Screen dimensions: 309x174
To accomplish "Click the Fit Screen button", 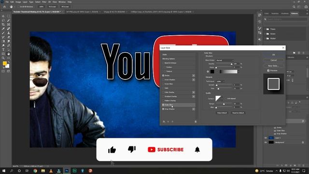I will tap(52, 7).
